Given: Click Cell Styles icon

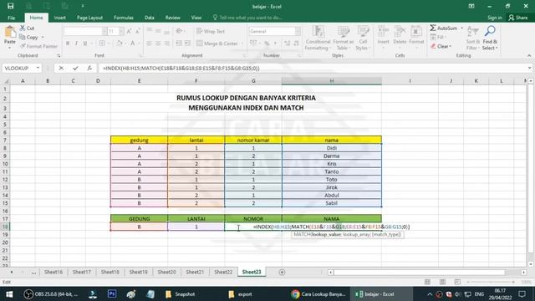Looking at the screenshot, I should [363, 32].
